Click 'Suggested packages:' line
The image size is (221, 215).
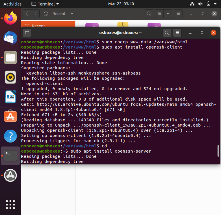(46, 68)
